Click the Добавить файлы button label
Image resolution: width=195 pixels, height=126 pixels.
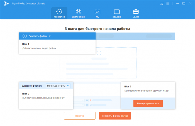point(38,36)
